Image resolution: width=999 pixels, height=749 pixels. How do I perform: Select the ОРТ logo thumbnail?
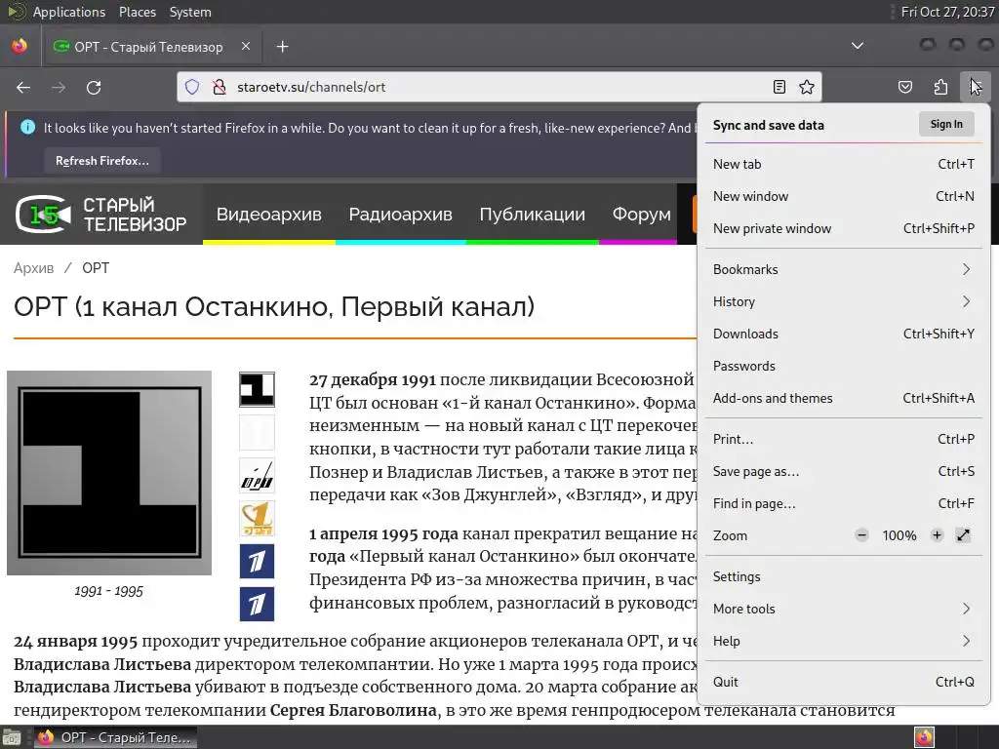pyautogui.click(x=257, y=475)
